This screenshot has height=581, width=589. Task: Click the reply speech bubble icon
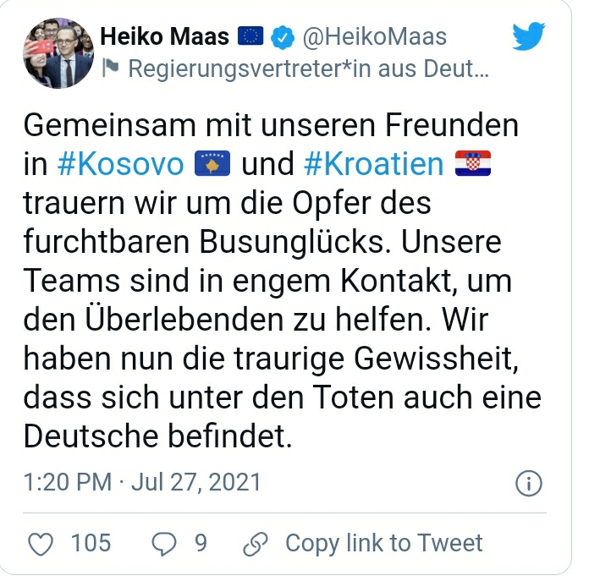point(162,543)
